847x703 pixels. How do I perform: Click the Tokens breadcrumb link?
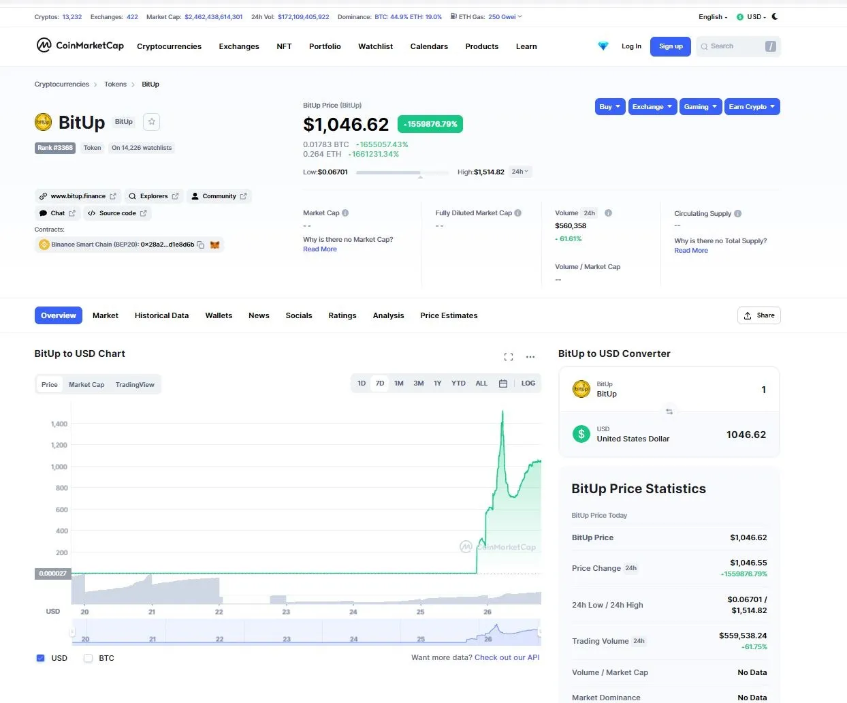(x=115, y=84)
